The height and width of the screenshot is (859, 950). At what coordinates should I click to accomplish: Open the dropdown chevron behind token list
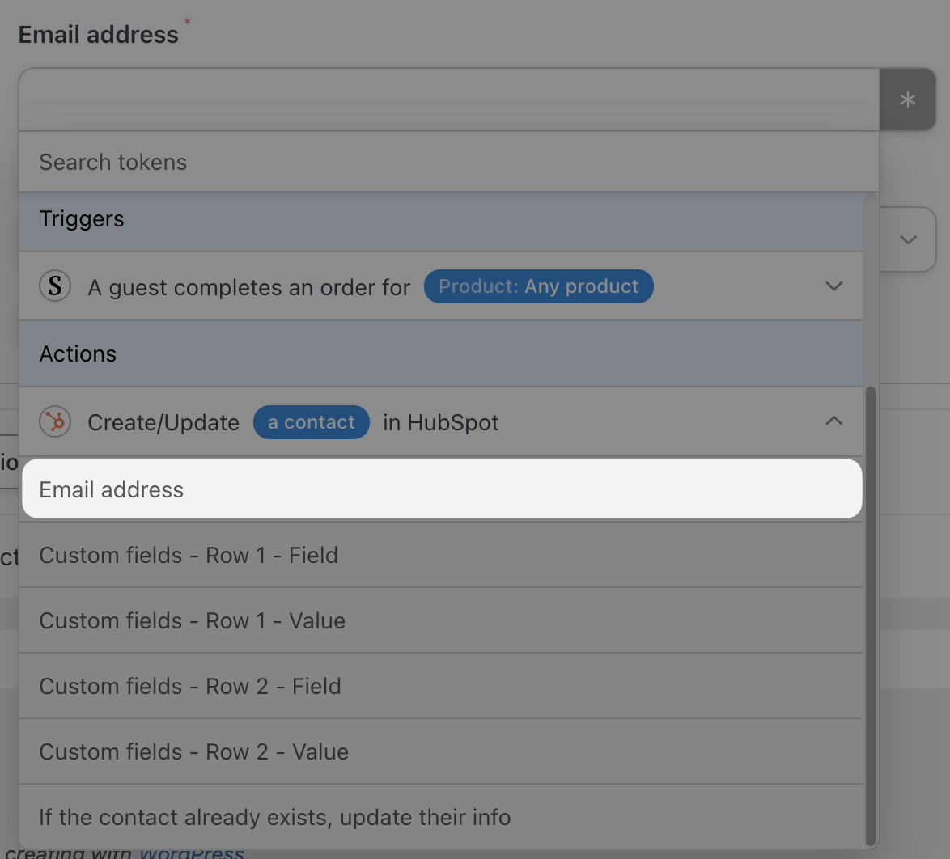point(908,240)
